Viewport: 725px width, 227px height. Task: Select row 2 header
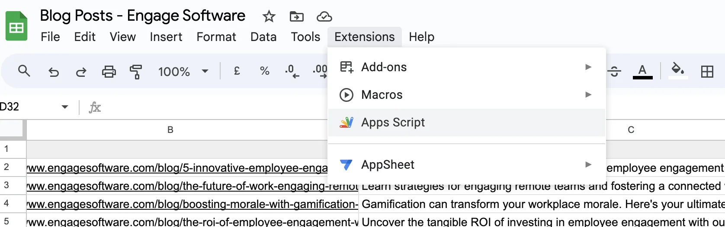(13, 167)
